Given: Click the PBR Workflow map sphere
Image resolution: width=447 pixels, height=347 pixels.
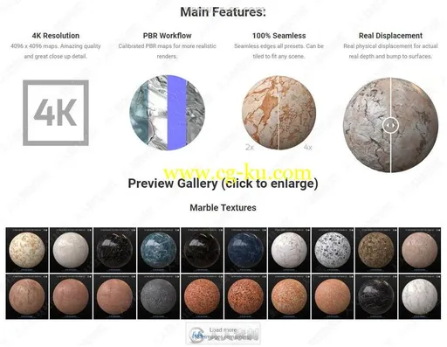Looking at the screenshot, I should click(x=167, y=113).
